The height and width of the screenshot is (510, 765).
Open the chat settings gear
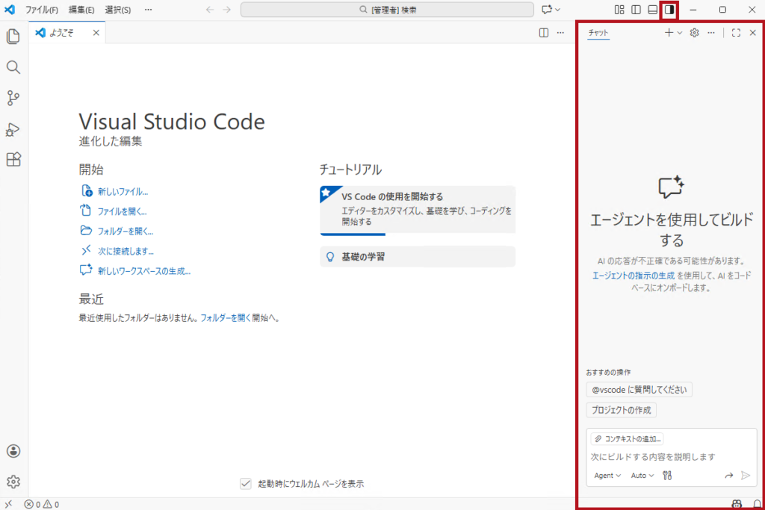[693, 33]
